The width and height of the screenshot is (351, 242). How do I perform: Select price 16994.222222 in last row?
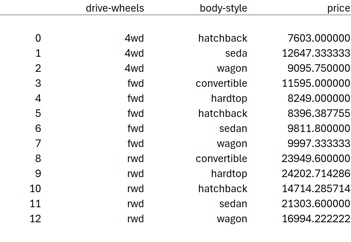[316, 219]
